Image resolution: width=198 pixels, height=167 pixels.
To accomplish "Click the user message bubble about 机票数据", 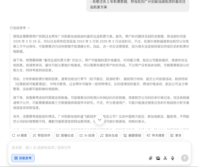I will [138, 4].
